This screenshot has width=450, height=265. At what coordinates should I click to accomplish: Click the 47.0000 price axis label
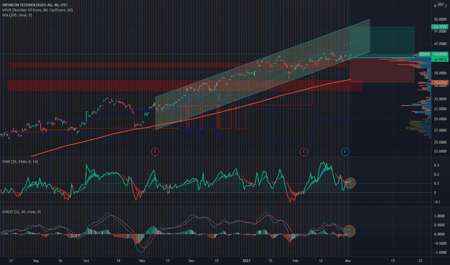coord(440,44)
